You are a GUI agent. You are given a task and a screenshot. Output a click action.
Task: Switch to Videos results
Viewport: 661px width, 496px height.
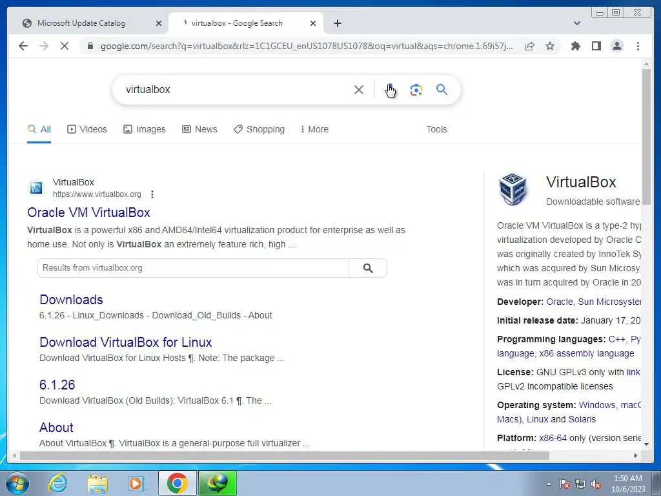click(x=87, y=129)
